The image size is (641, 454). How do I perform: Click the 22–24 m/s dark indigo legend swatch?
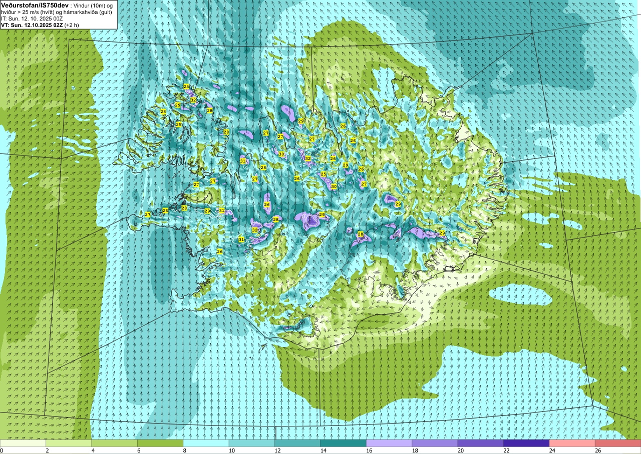coord(526,443)
